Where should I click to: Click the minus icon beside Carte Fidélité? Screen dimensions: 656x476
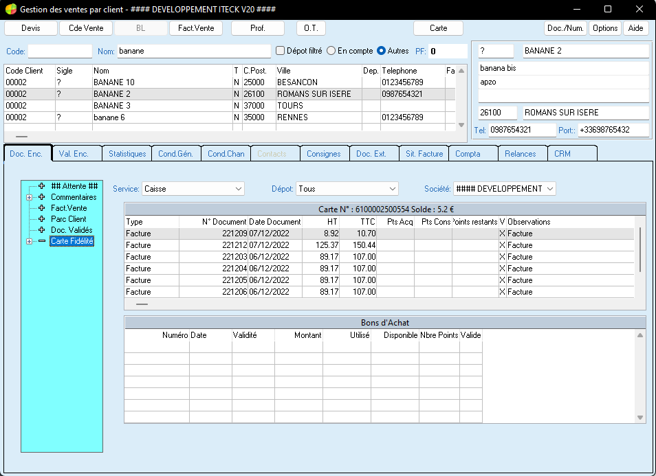tap(41, 240)
